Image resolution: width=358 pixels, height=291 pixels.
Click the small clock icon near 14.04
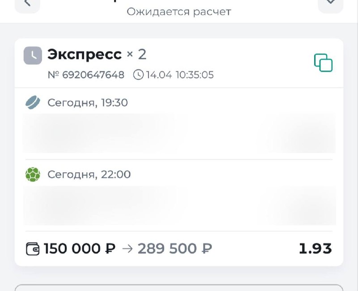[x=139, y=75]
